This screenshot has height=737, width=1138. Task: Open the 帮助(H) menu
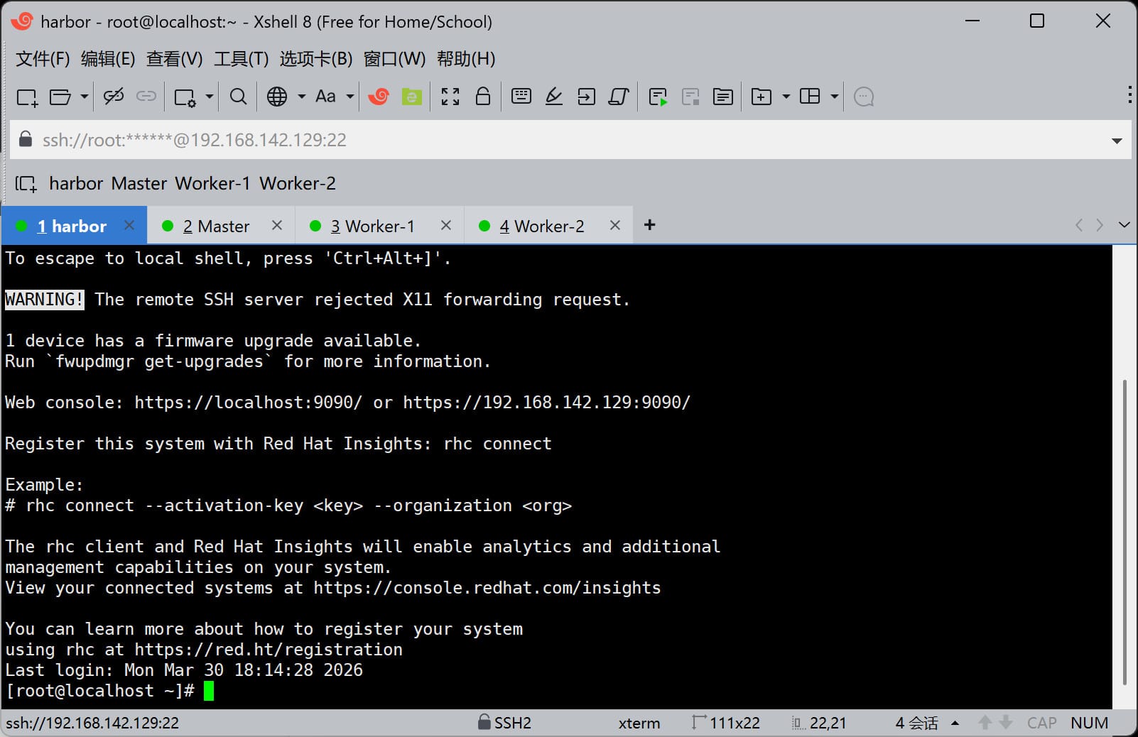pos(466,59)
